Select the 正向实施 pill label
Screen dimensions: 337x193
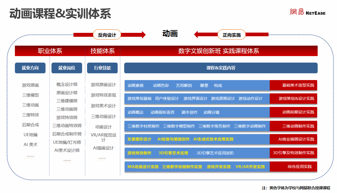(232, 35)
